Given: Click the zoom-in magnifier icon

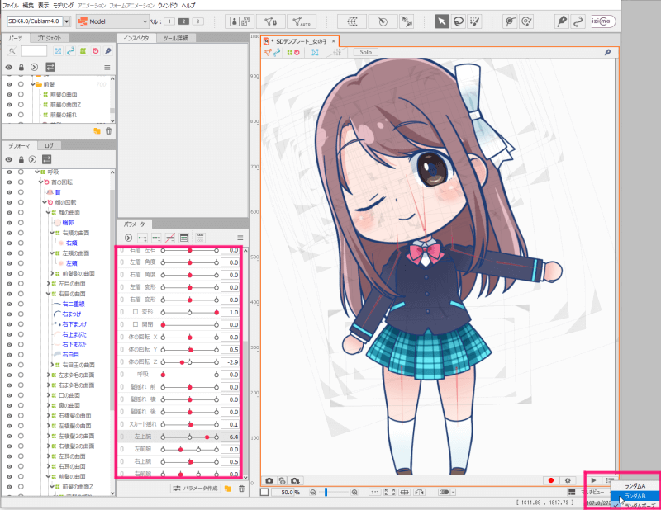Looking at the screenshot, I should tap(354, 493).
